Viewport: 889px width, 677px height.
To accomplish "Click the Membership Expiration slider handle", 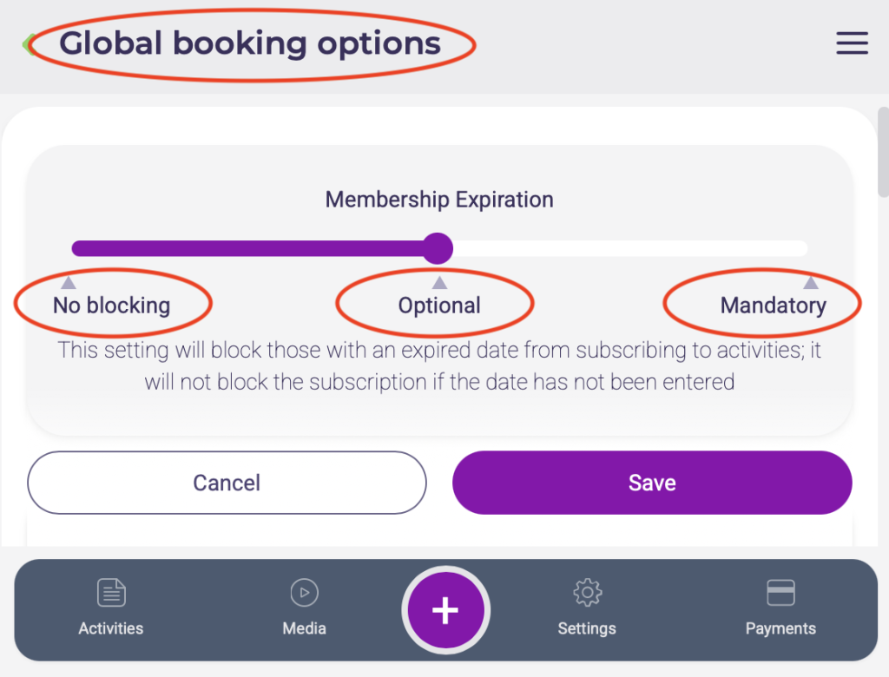I will (438, 248).
